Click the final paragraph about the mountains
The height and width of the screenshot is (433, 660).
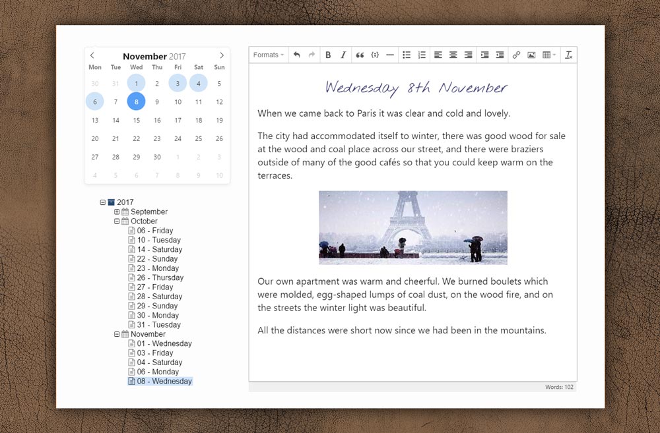pos(402,330)
